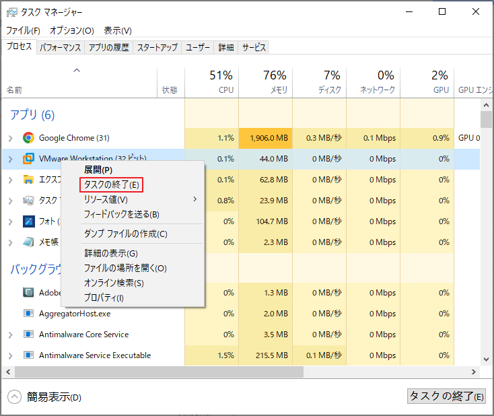
Task: Click the GPU エンジン column header
Action: 474,82
